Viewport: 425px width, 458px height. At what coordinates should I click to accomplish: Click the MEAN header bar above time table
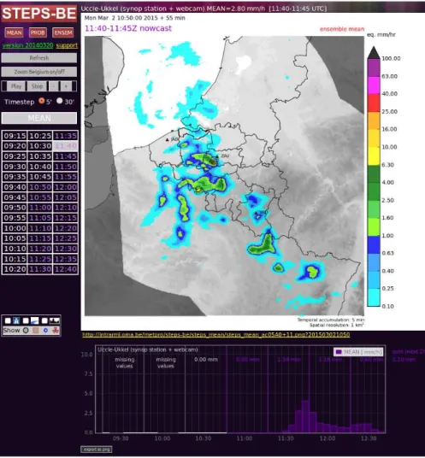pos(39,118)
